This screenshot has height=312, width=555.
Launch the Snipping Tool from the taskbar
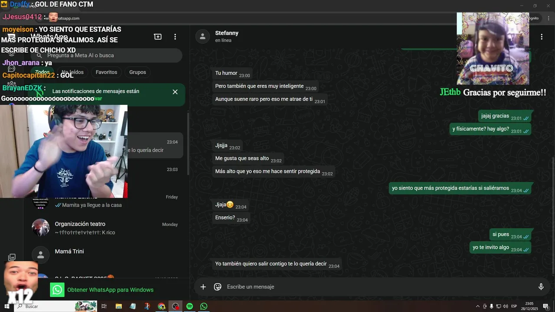tap(147, 306)
